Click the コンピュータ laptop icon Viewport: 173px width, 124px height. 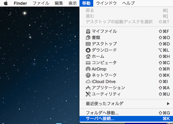click(x=88, y=63)
